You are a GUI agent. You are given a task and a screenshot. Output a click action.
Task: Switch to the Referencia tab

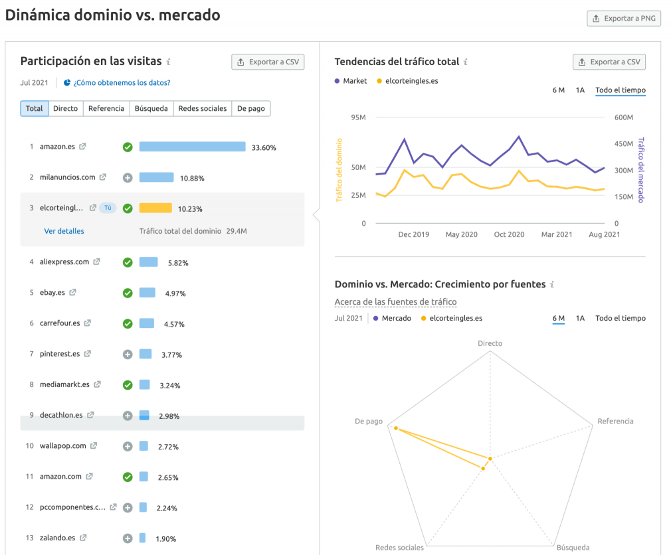point(106,109)
